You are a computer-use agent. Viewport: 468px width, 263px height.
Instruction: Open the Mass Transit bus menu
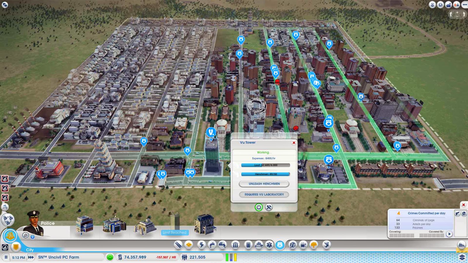point(303,245)
